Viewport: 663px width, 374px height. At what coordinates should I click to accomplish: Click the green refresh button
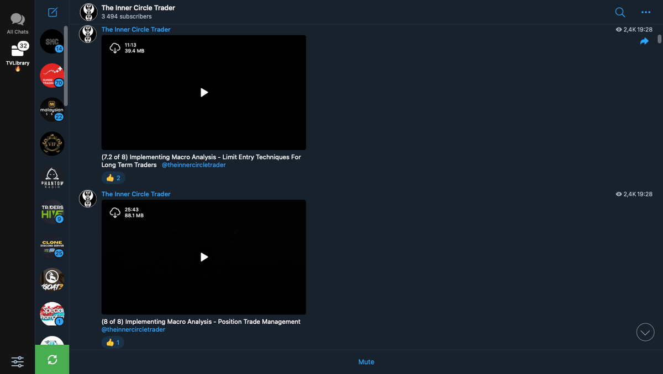click(52, 360)
